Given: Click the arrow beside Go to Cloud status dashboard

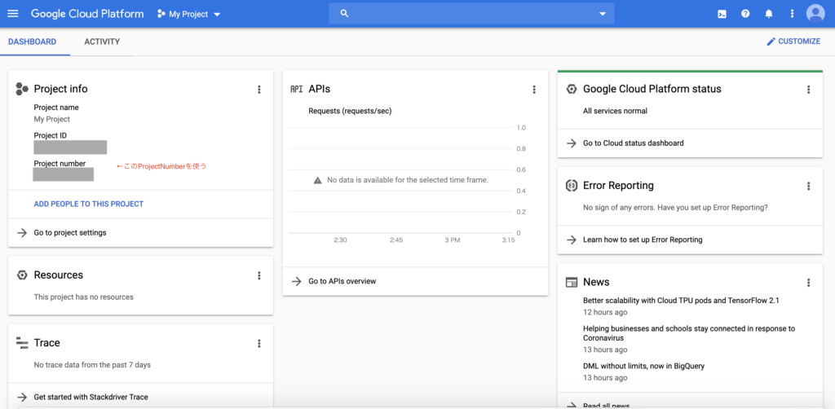Looking at the screenshot, I should pos(572,143).
